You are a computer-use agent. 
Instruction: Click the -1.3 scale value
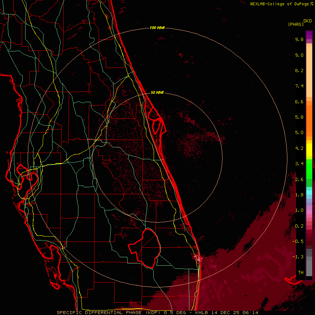tap(298, 257)
